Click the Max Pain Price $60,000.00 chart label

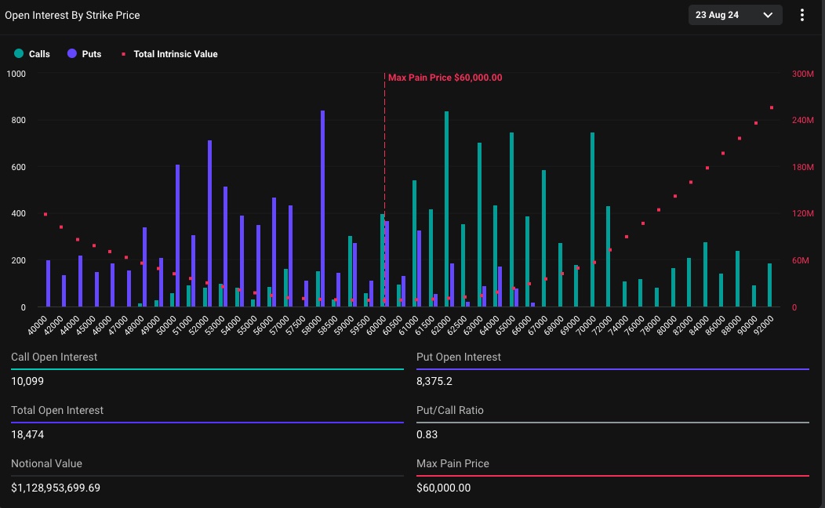[x=445, y=78]
